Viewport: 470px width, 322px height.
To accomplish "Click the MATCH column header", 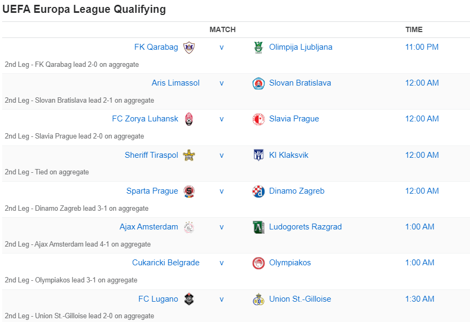I will click(222, 29).
